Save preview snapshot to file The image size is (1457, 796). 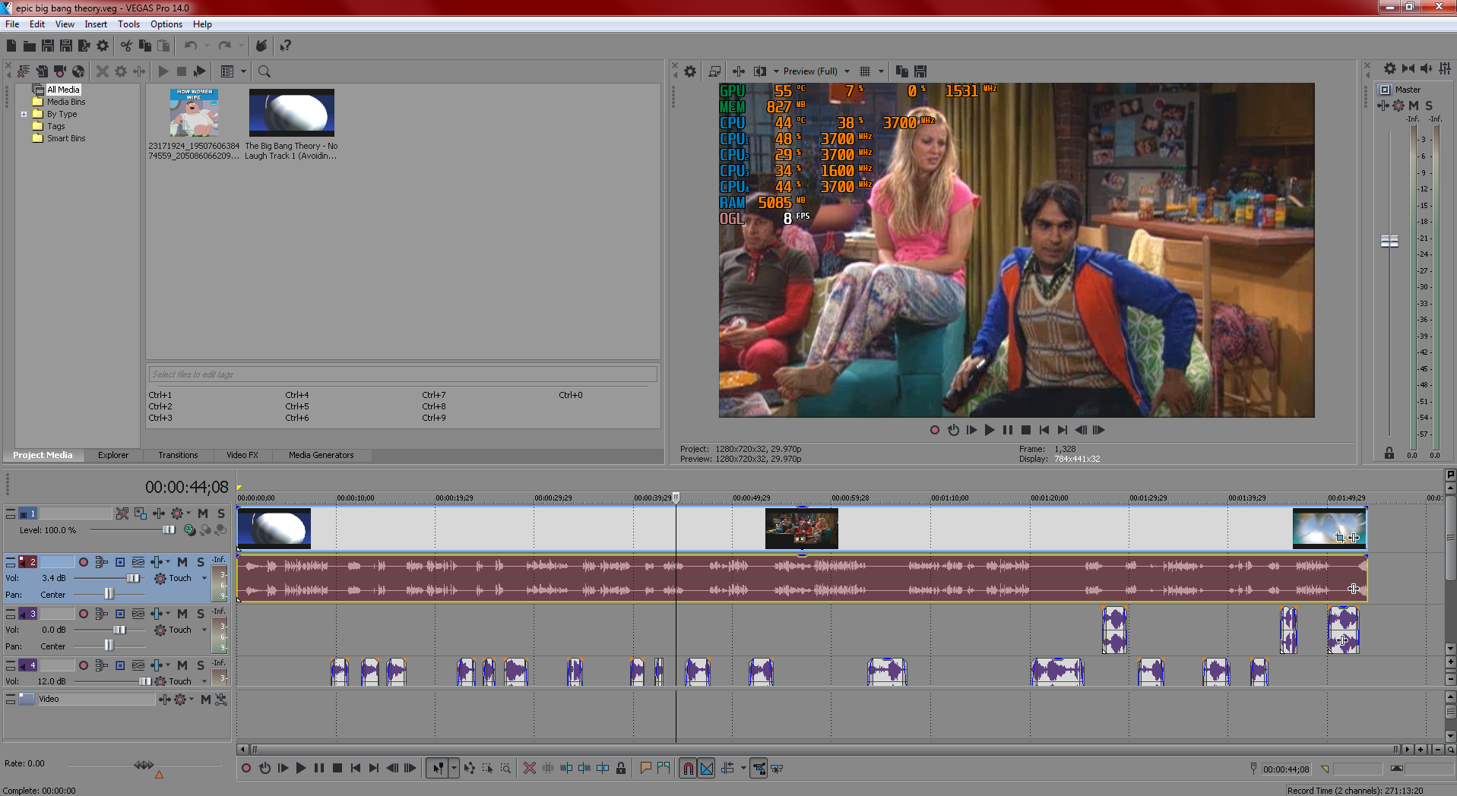920,71
